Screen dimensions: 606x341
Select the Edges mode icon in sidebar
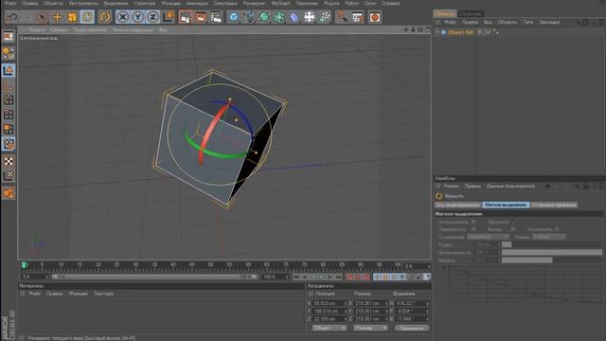pyautogui.click(x=9, y=115)
